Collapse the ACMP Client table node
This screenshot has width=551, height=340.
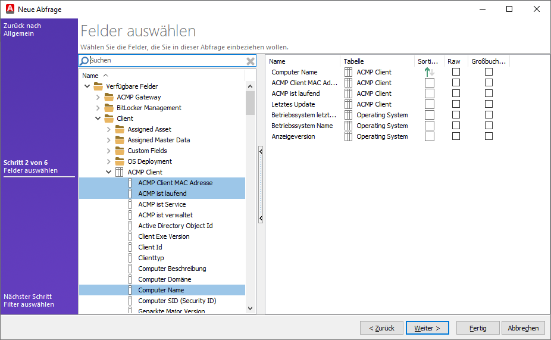coord(108,172)
